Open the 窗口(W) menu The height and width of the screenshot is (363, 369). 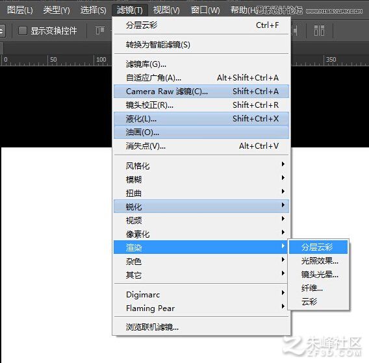click(205, 10)
